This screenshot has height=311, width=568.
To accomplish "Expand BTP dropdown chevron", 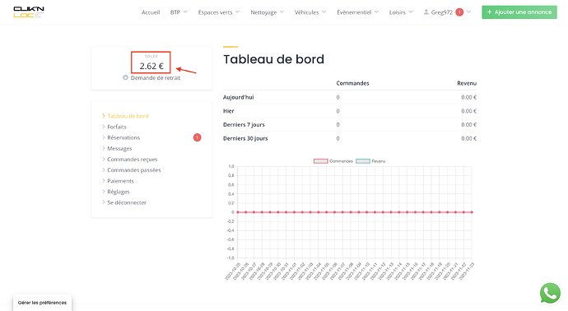I will point(185,12).
